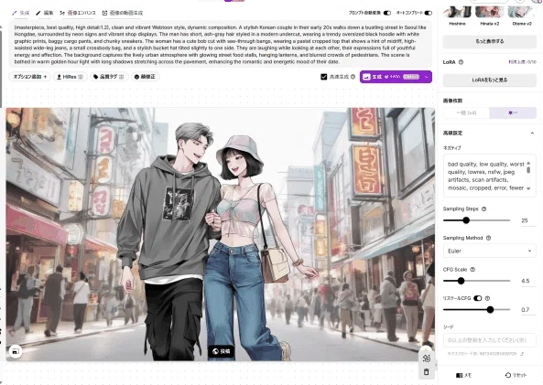543x385 pixels.
Task: Click into the prompt text area
Action: coord(220,45)
